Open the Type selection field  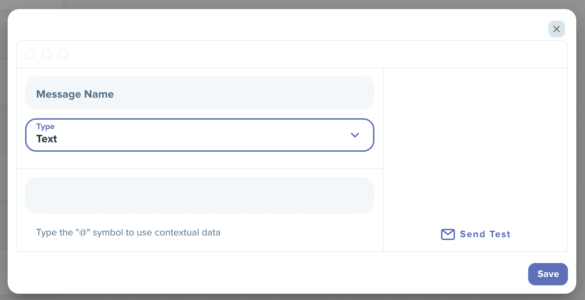[200, 135]
